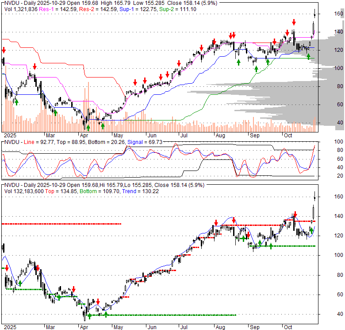Click the "May" month label under bottom chart
The height and width of the screenshot is (330, 345).
click(x=119, y=327)
